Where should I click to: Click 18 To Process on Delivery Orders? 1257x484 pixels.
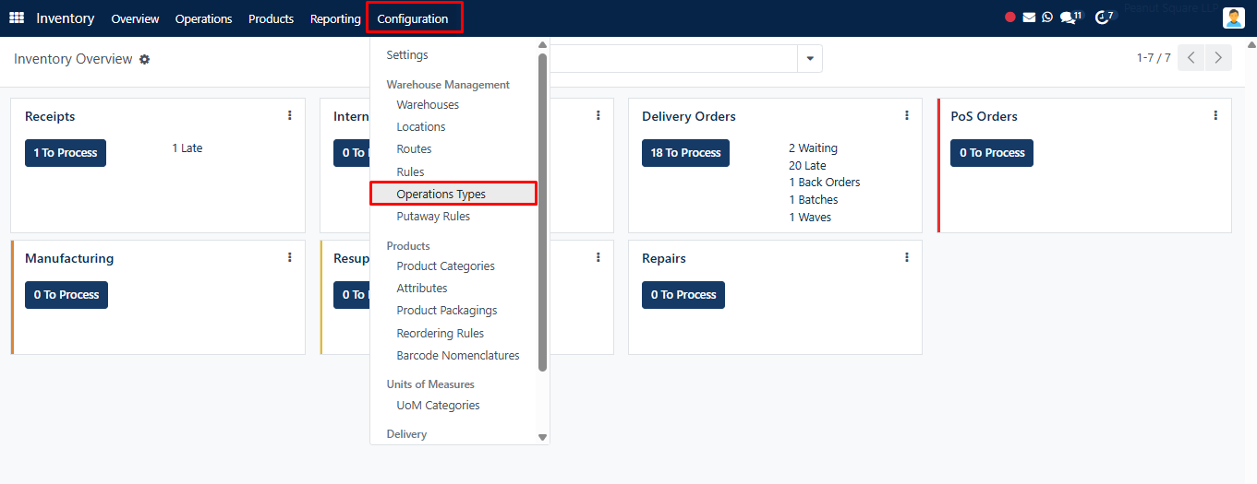[685, 153]
